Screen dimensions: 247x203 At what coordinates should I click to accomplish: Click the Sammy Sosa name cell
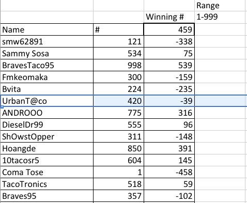(47, 53)
